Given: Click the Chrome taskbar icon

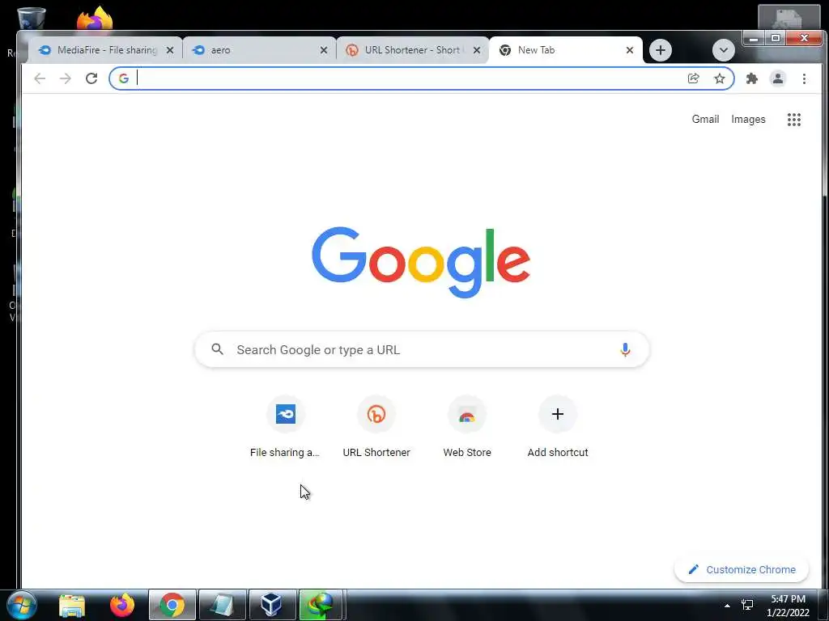Looking at the screenshot, I should pos(172,605).
